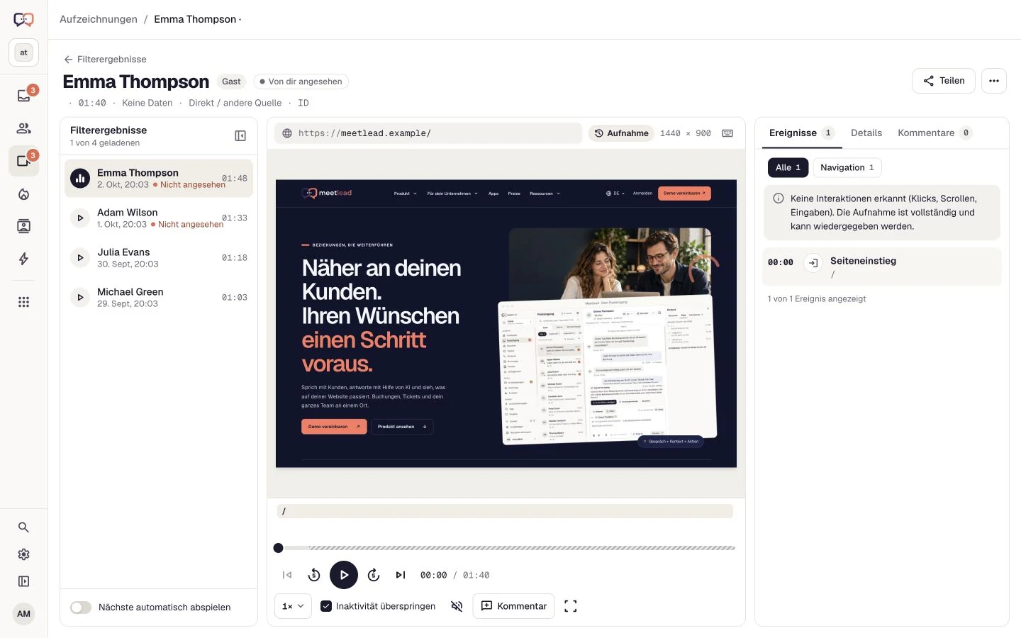Open settings gear in sidebar
Viewport: 1021px width, 638px height.
(23, 554)
